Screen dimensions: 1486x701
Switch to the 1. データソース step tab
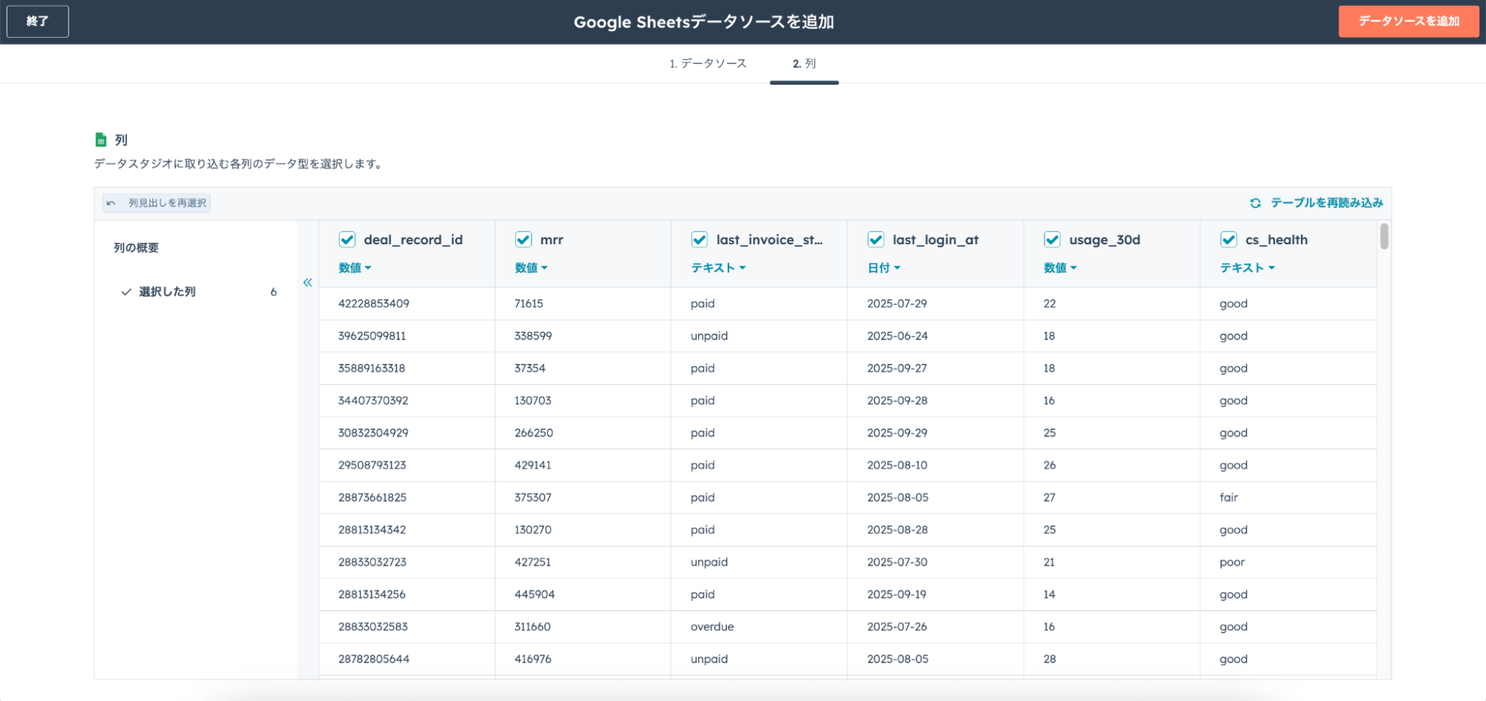click(x=708, y=64)
